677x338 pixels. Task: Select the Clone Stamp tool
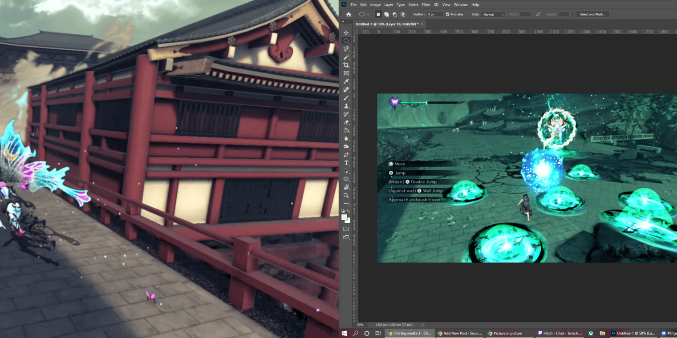pyautogui.click(x=346, y=106)
